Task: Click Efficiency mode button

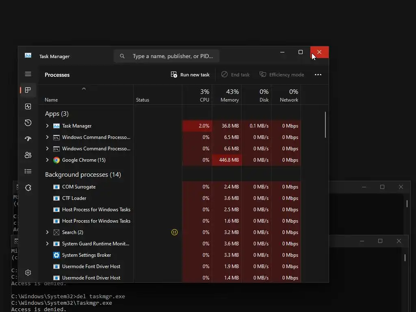Action: click(x=282, y=75)
